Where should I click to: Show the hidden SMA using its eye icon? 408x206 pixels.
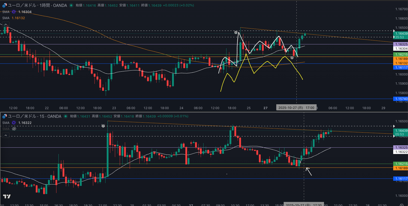pos(14,129)
